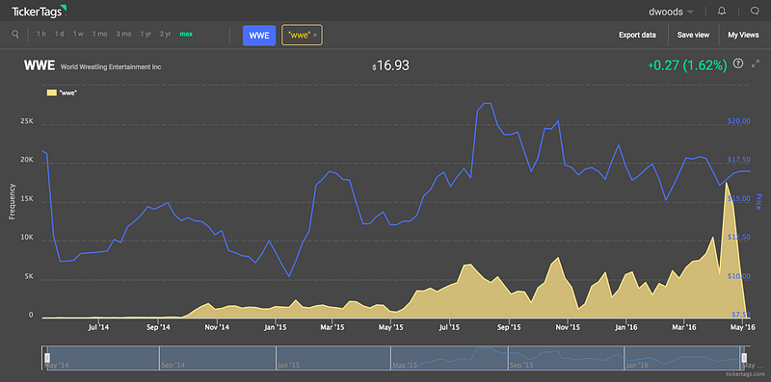This screenshot has height=382, width=771.
Task: Select the 1 mo time range
Action: coord(99,35)
